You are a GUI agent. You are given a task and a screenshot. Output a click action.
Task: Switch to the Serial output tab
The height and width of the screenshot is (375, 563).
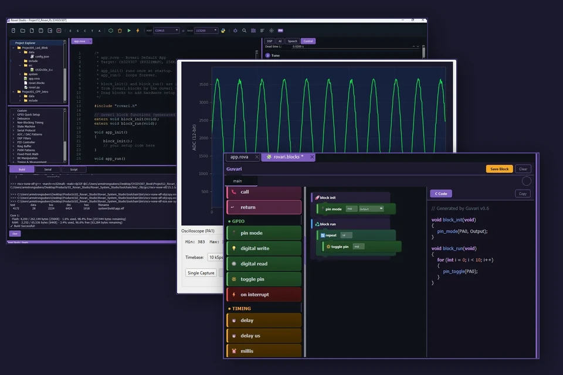[48, 169]
